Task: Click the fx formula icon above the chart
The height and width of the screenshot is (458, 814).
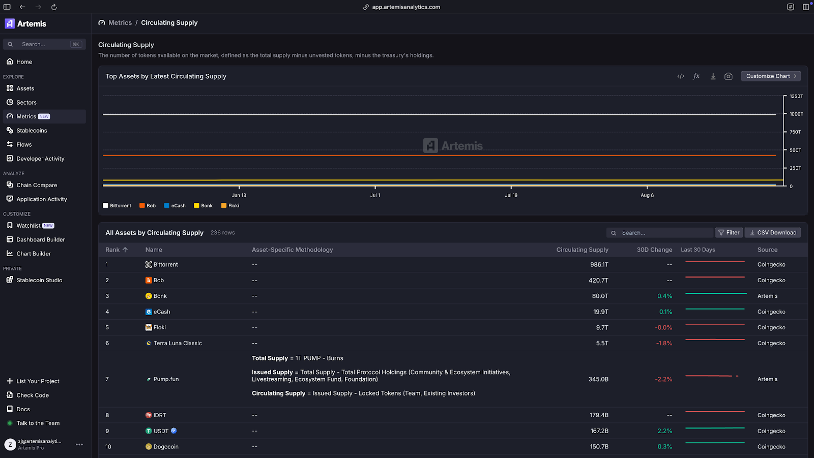Action: [696, 76]
